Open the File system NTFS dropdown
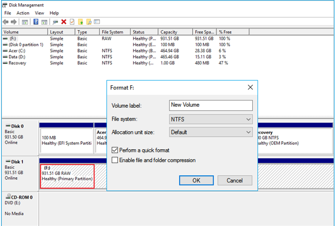The width and height of the screenshot is (335, 226). point(211,119)
